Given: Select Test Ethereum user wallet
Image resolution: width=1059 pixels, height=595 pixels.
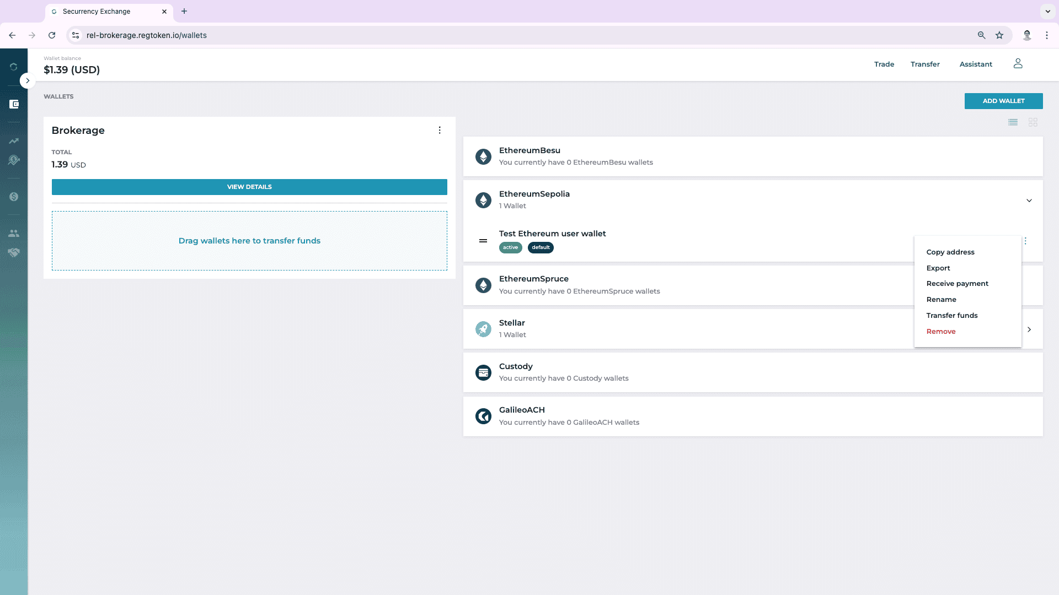Looking at the screenshot, I should (552, 234).
